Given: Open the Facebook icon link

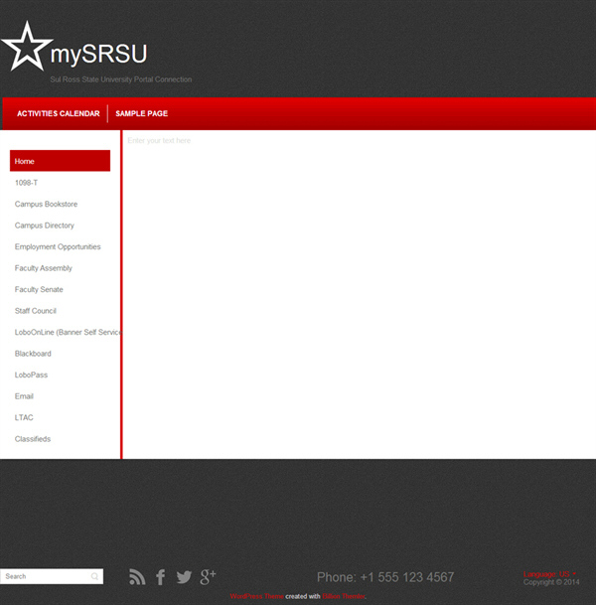Looking at the screenshot, I should pos(161,577).
